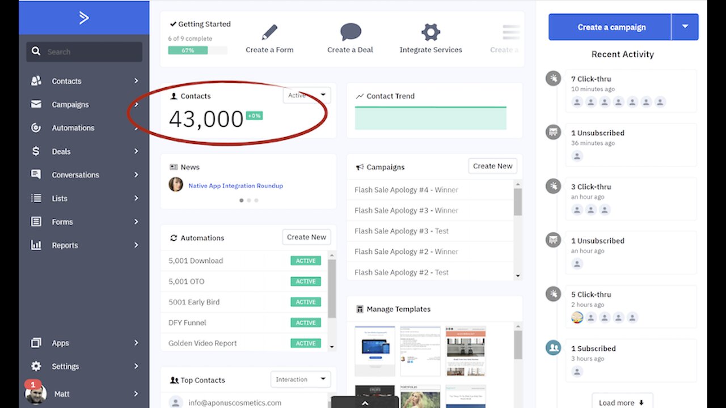Click the Campaigns envelope icon
This screenshot has width=726, height=408.
pyautogui.click(x=36, y=104)
